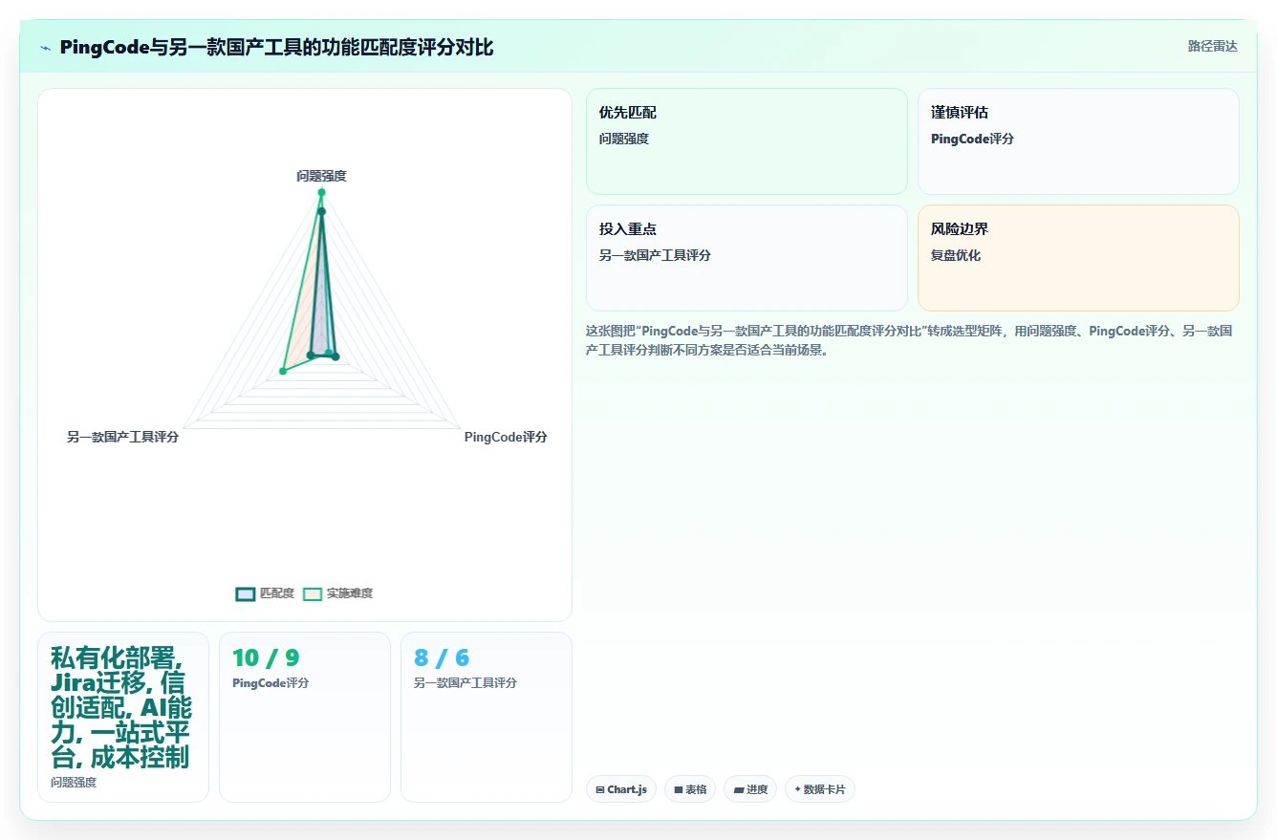Select the Chart.js tag

pos(621,789)
